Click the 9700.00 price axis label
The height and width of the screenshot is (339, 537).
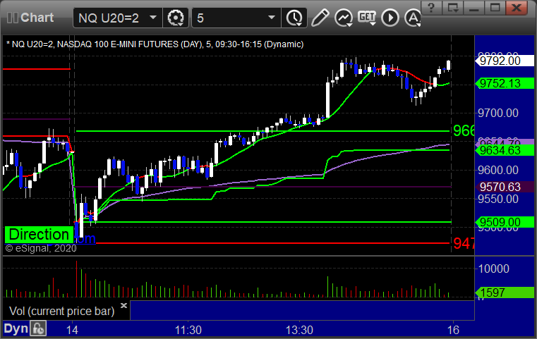pos(498,113)
